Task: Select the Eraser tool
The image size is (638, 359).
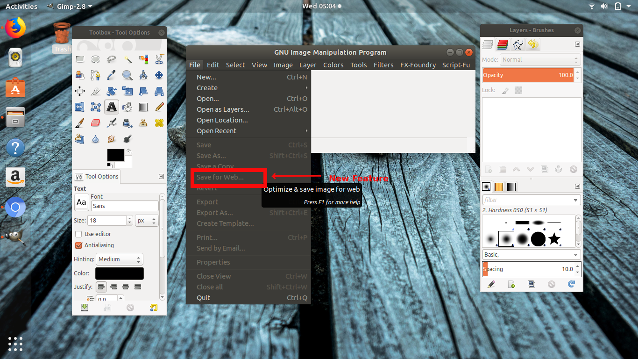Action: click(x=96, y=123)
